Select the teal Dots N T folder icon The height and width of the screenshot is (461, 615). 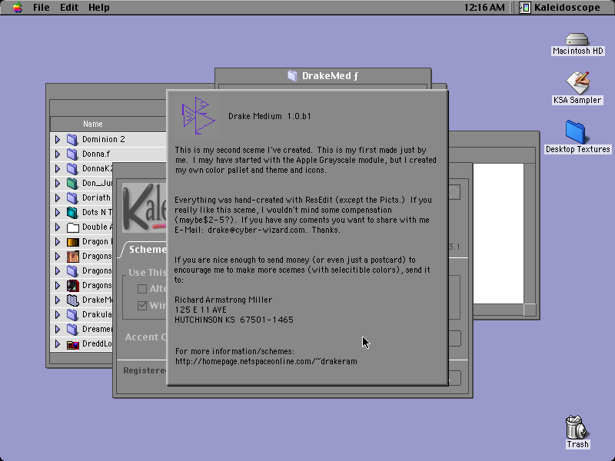point(72,213)
